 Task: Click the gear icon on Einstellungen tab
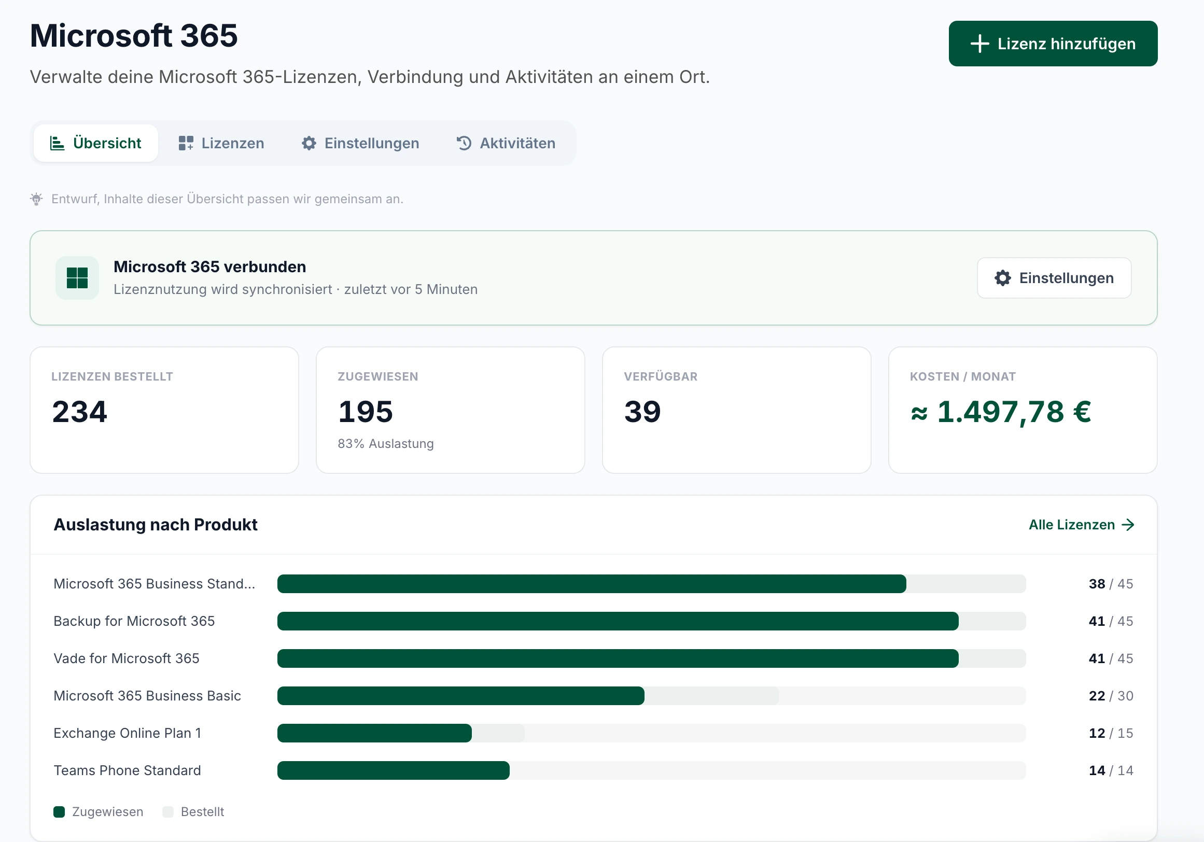point(309,143)
